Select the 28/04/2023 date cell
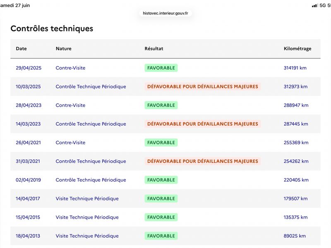The height and width of the screenshot is (248, 331). pos(29,105)
